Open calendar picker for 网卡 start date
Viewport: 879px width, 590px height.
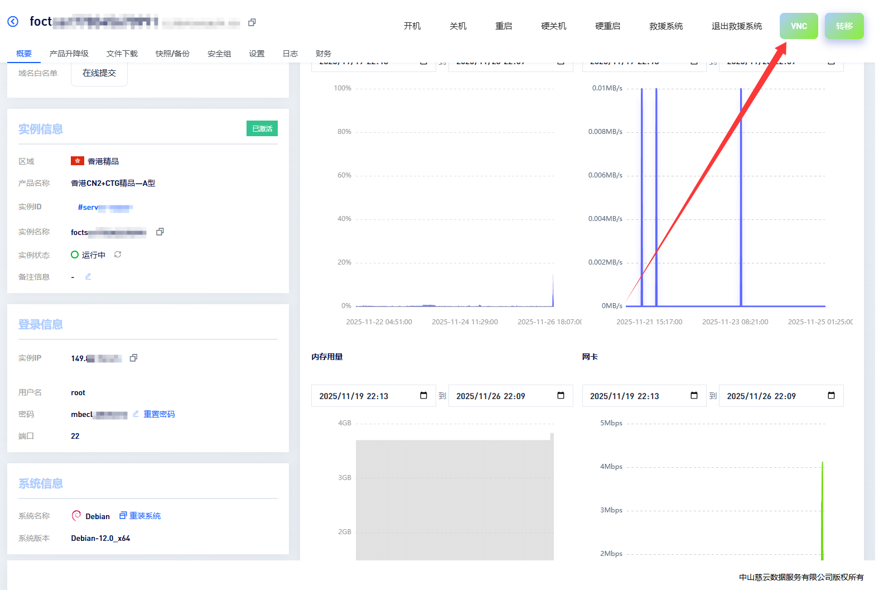(694, 396)
